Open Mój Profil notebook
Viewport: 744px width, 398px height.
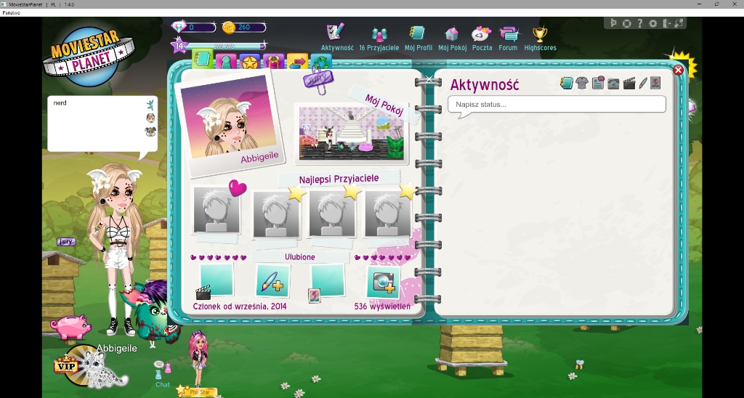pos(417,33)
